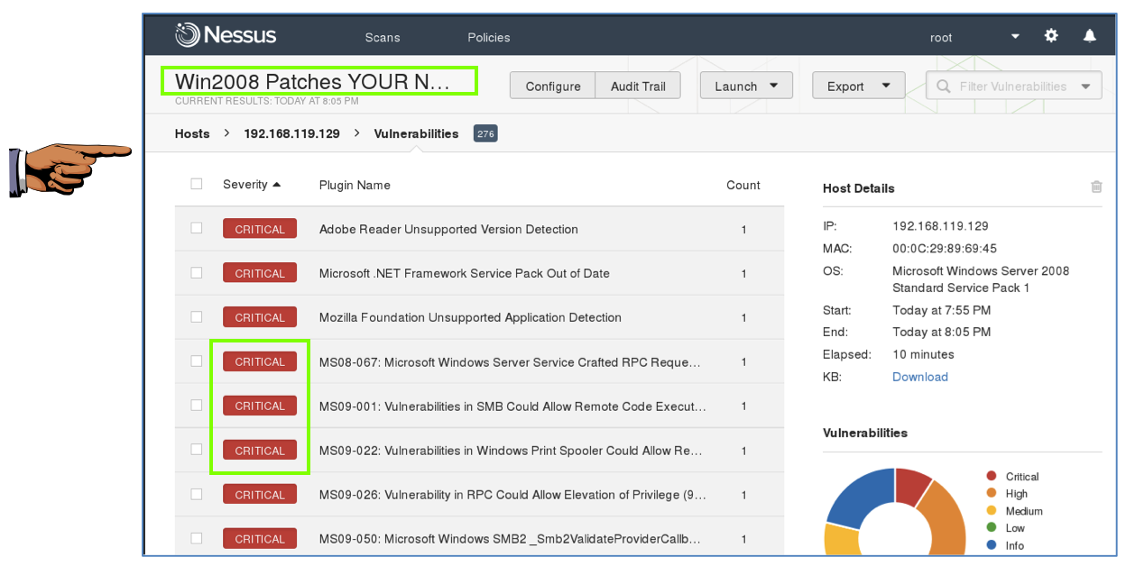Open the Policies menu
The image size is (1126, 566).
(x=489, y=37)
